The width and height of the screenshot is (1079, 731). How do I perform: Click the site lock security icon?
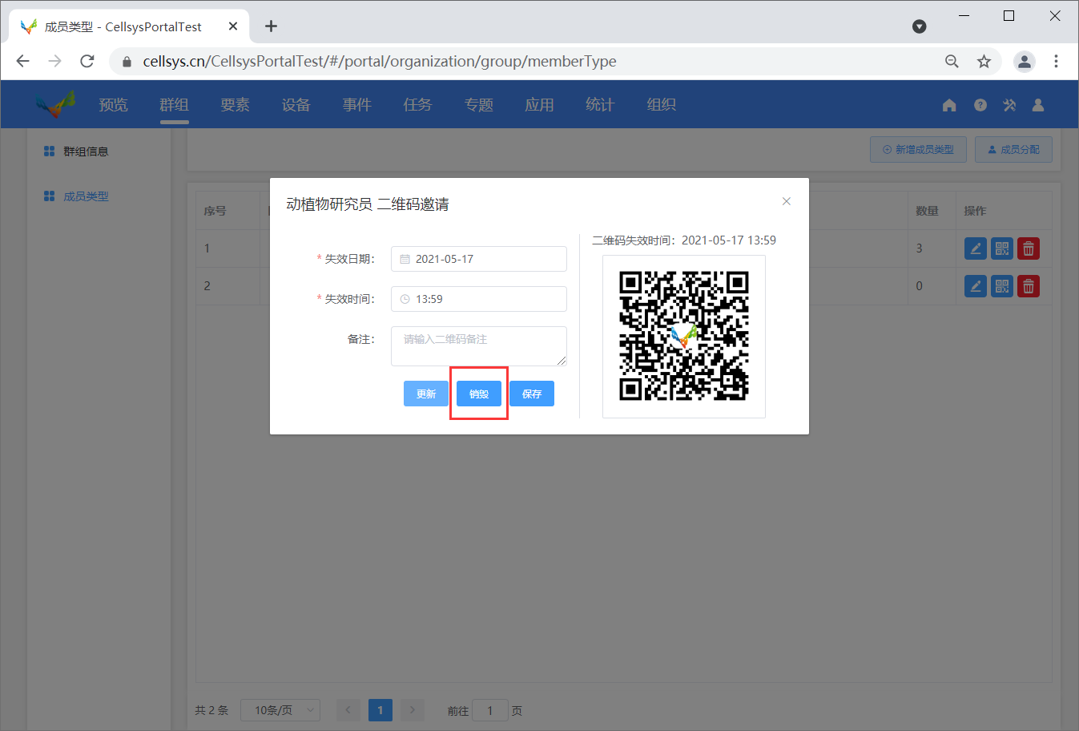pyautogui.click(x=127, y=62)
